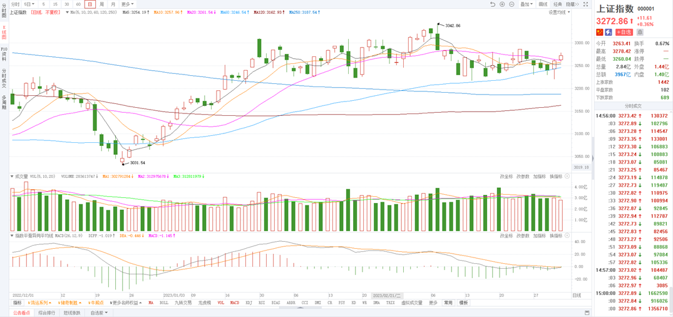This screenshot has width=673, height=317.
Task: Switch to weekly 周 chart period
Action: click(101, 4)
